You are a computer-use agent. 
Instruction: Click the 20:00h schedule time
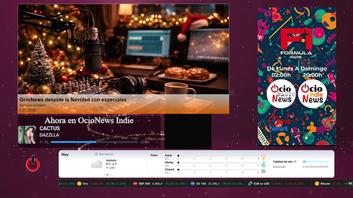click(312, 75)
